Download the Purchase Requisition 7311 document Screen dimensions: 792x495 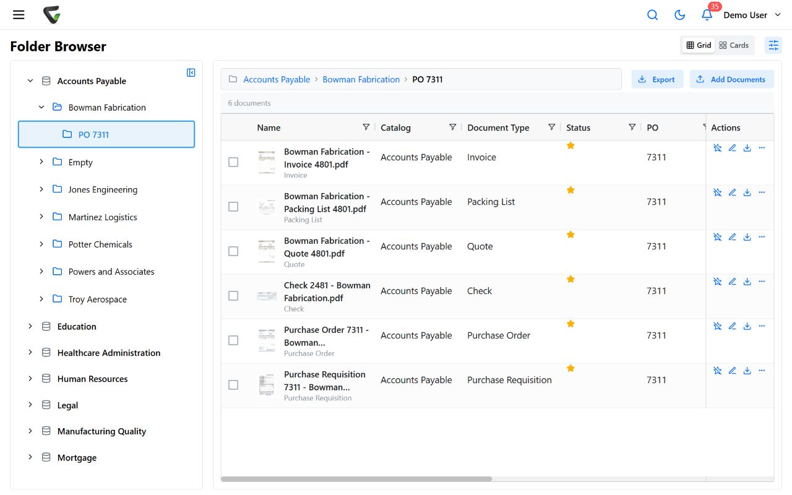747,371
